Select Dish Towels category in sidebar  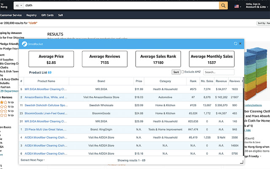(x=9, y=71)
